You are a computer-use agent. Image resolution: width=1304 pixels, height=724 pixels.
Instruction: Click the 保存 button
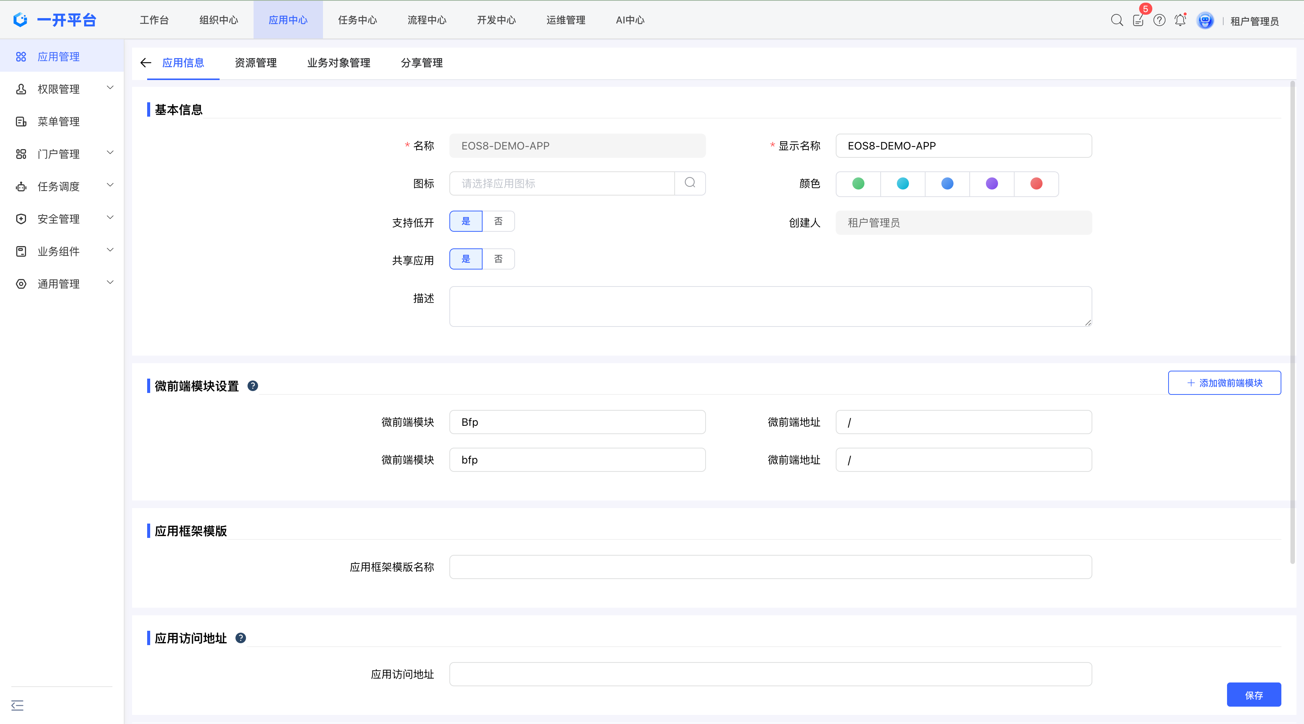click(x=1253, y=695)
